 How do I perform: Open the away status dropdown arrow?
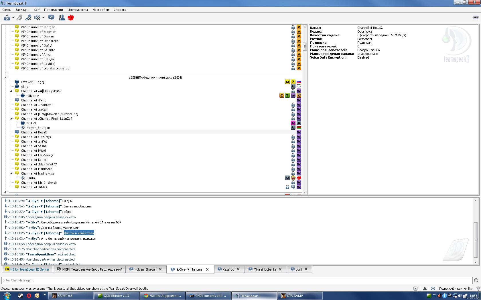pos(13,18)
